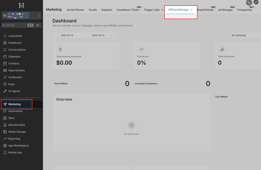The height and width of the screenshot is (170, 261).
Task: Click the Conversion 0% value
Action: pyautogui.click(x=142, y=63)
